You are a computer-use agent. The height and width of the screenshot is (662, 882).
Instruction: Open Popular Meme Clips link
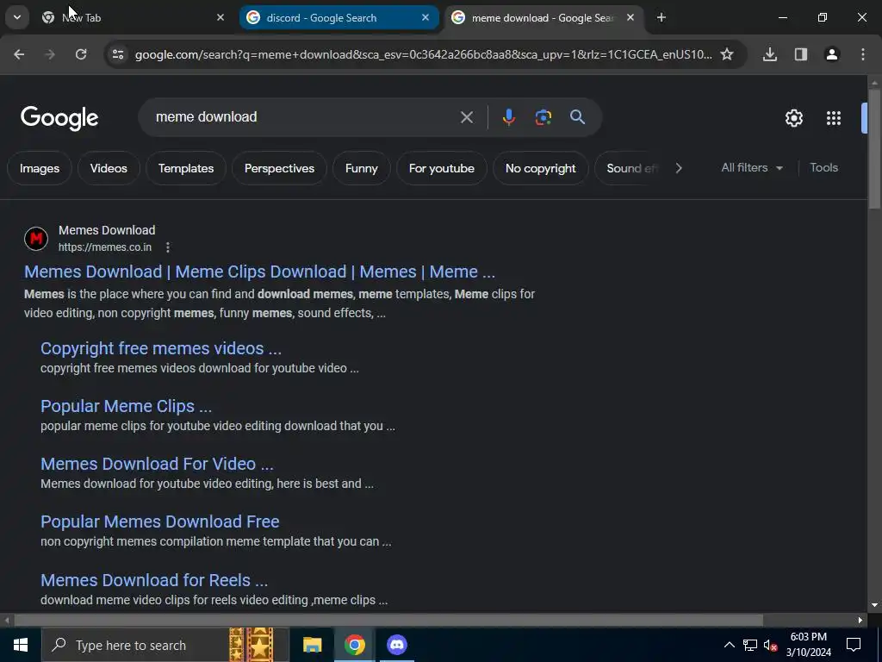(126, 407)
